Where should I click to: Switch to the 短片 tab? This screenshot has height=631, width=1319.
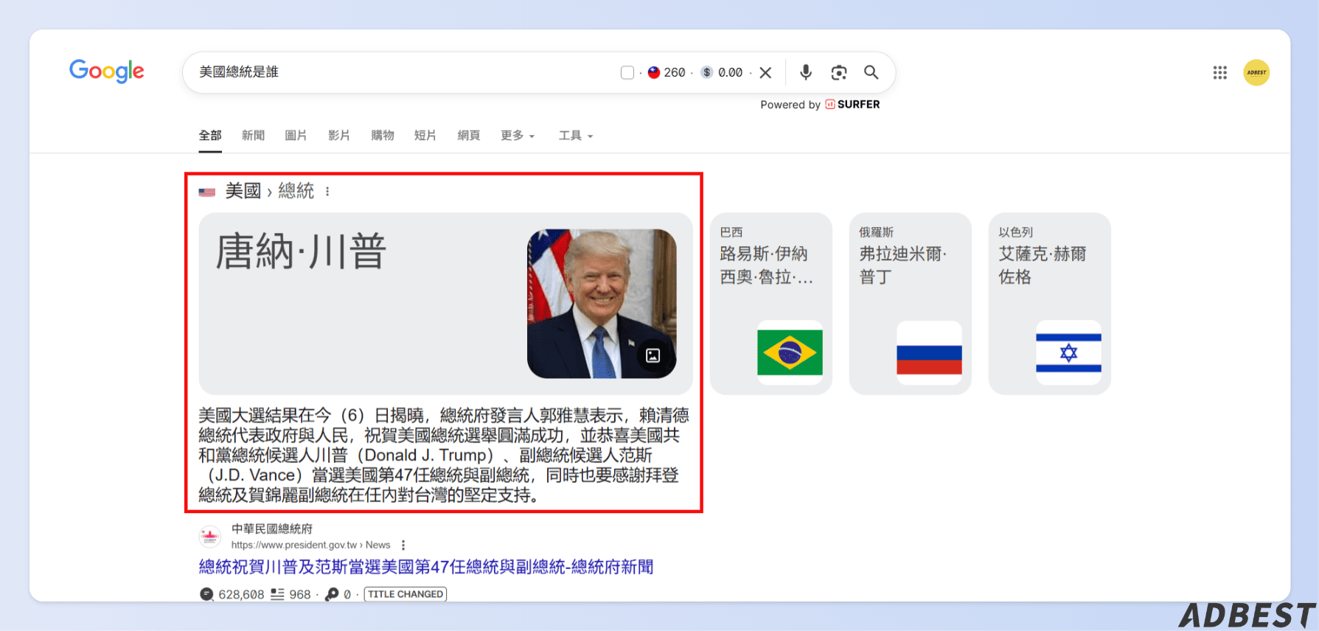point(425,135)
